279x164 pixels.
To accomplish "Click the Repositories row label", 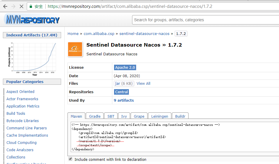I will pyautogui.click(x=81, y=92).
